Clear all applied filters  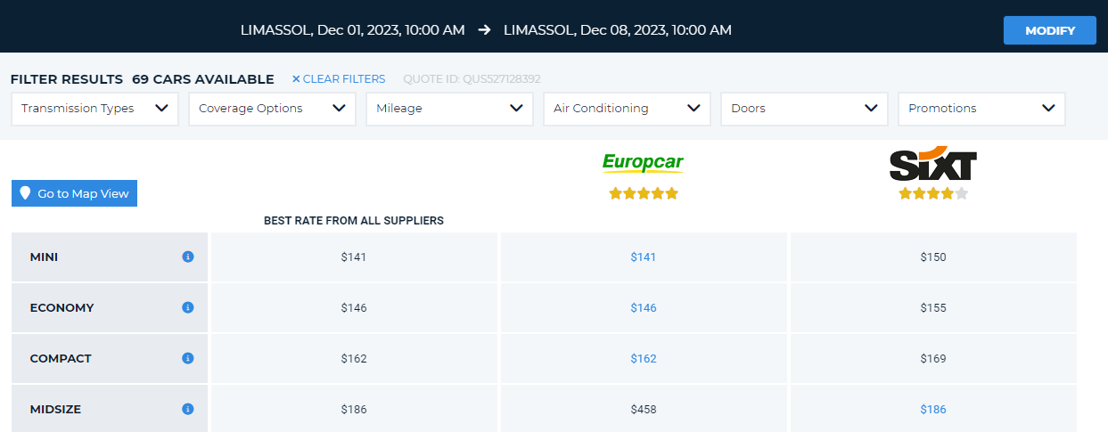[x=339, y=79]
